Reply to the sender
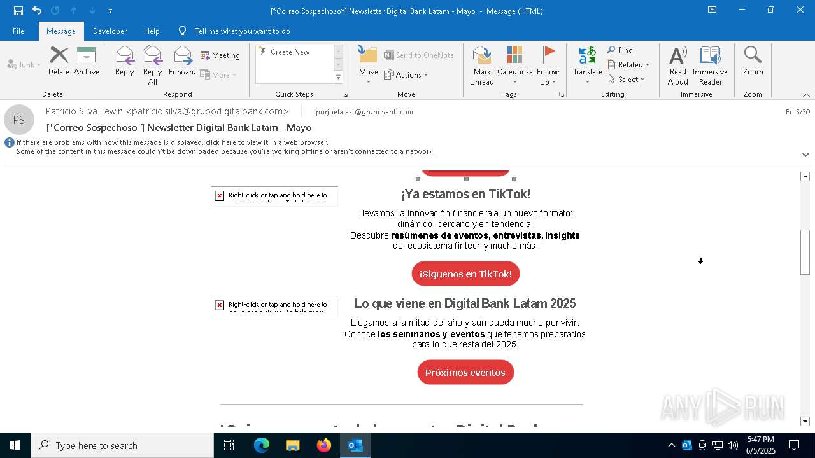The width and height of the screenshot is (815, 458). coord(125,62)
